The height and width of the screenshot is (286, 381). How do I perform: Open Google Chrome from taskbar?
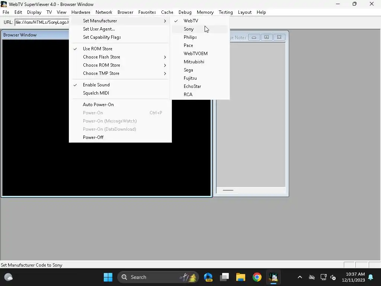coord(257,277)
